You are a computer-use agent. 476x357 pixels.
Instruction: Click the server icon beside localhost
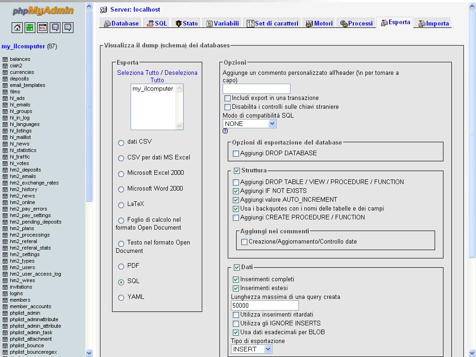pos(104,10)
